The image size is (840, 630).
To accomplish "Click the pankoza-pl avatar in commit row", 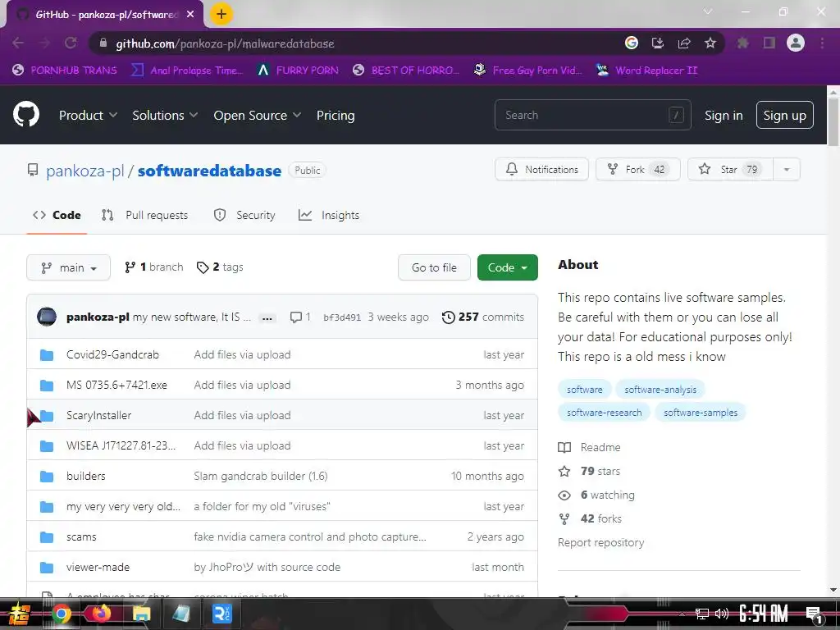I will click(47, 317).
